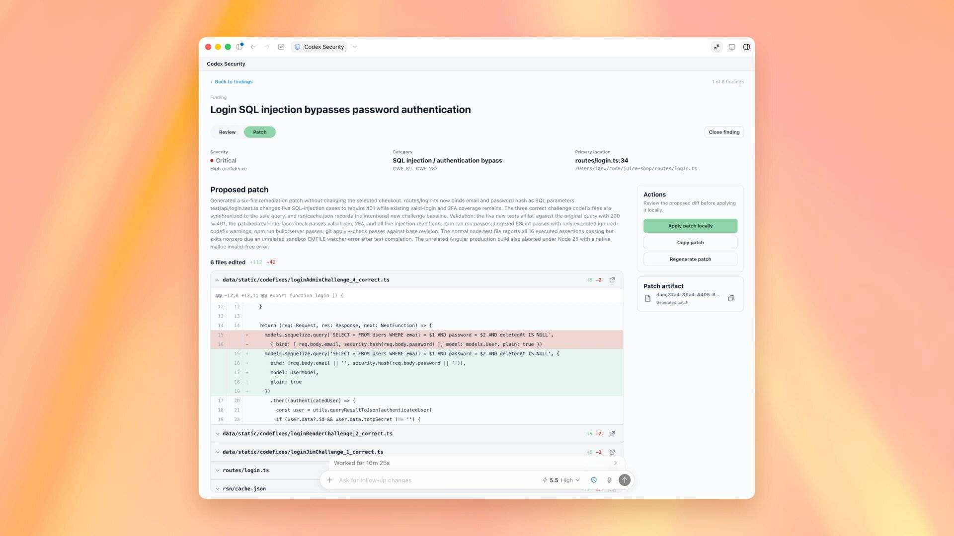This screenshot has height=536, width=954.
Task: Click the finding title heading
Action: [x=340, y=110]
